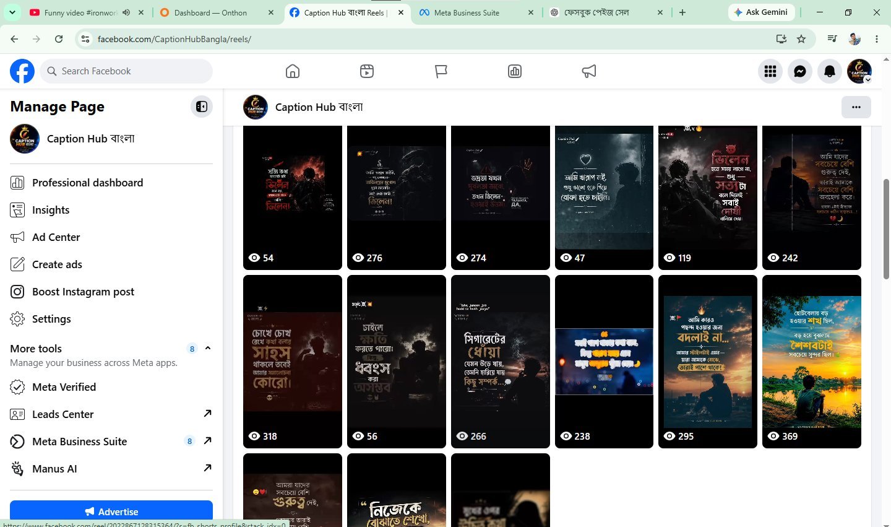Image resolution: width=891 pixels, height=527 pixels.
Task: Open reel with 119 views
Action: [708, 198]
